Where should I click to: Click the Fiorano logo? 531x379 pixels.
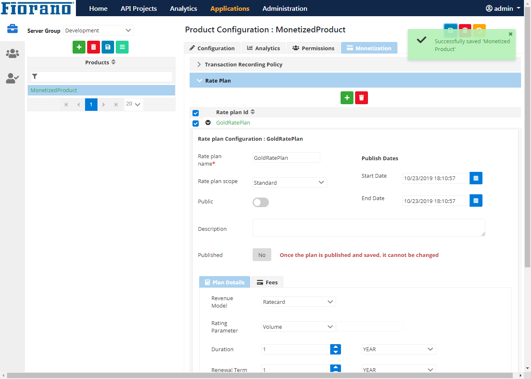point(38,8)
